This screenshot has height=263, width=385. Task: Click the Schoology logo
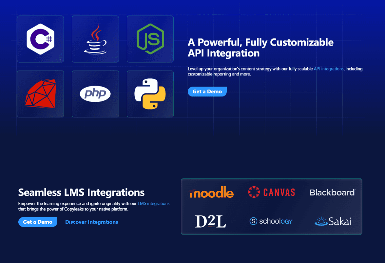(271, 221)
